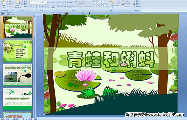187x120 pixels.
Task: Click the Grow Font icon
Action: (49, 2)
